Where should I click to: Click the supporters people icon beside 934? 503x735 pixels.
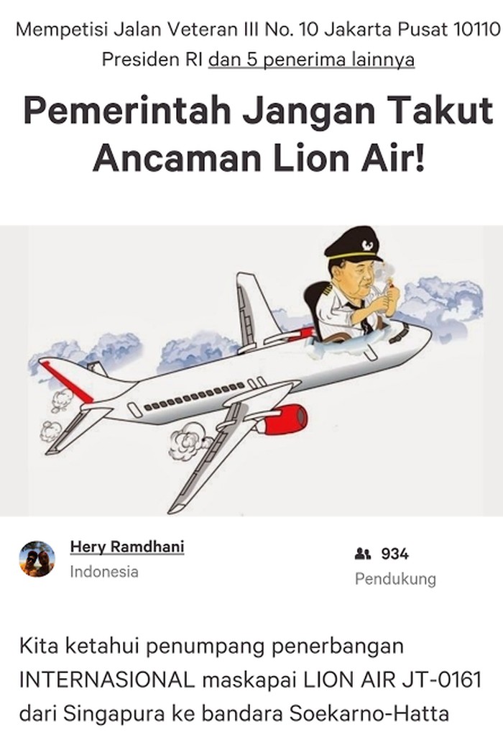coord(362,554)
